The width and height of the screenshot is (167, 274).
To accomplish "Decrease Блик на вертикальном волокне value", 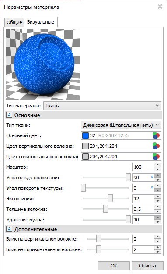I will (157, 241).
